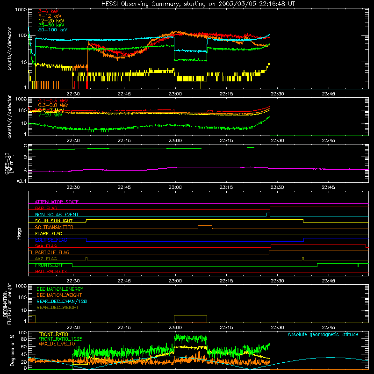Image resolution: width=374 pixels, height=374 pixels.
Task: Click the 0.3-0.8 MeV legend label
Action: coord(53,105)
